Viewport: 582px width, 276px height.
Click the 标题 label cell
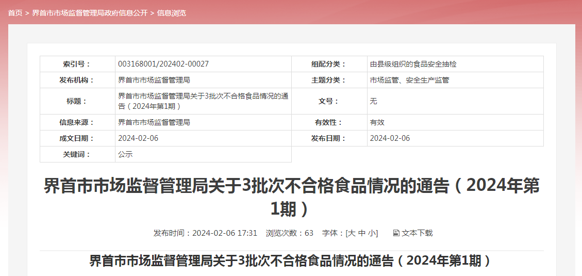[77, 101]
